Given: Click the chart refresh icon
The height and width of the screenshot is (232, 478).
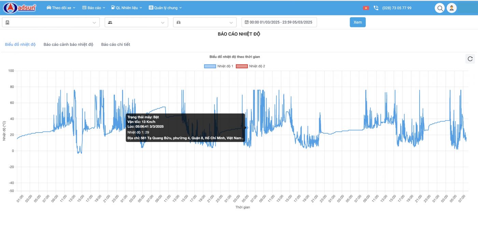Looking at the screenshot, I should click(470, 59).
